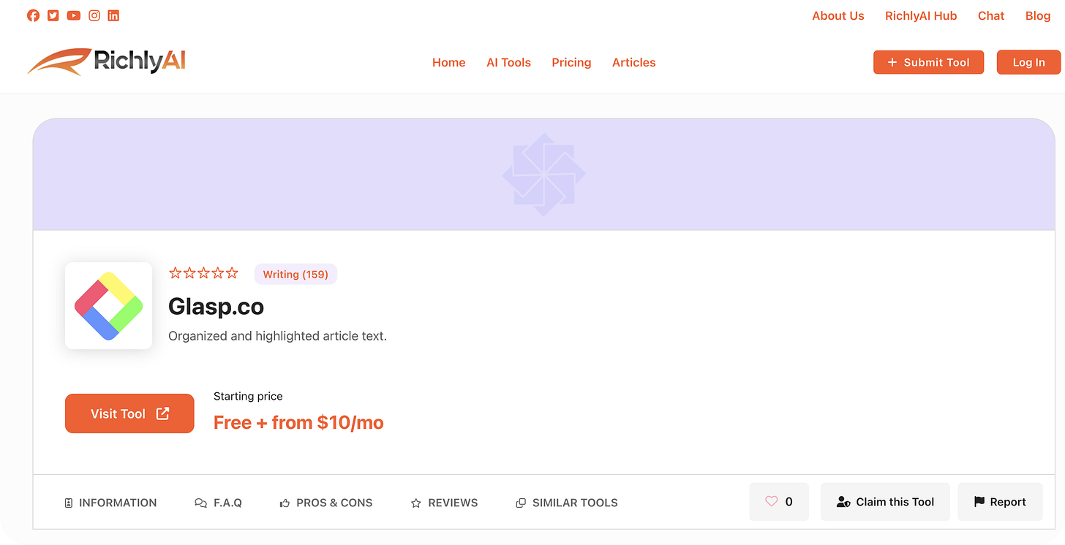This screenshot has width=1065, height=545.
Task: Click the Glasp.co colorful logo thumbnail
Action: click(108, 305)
